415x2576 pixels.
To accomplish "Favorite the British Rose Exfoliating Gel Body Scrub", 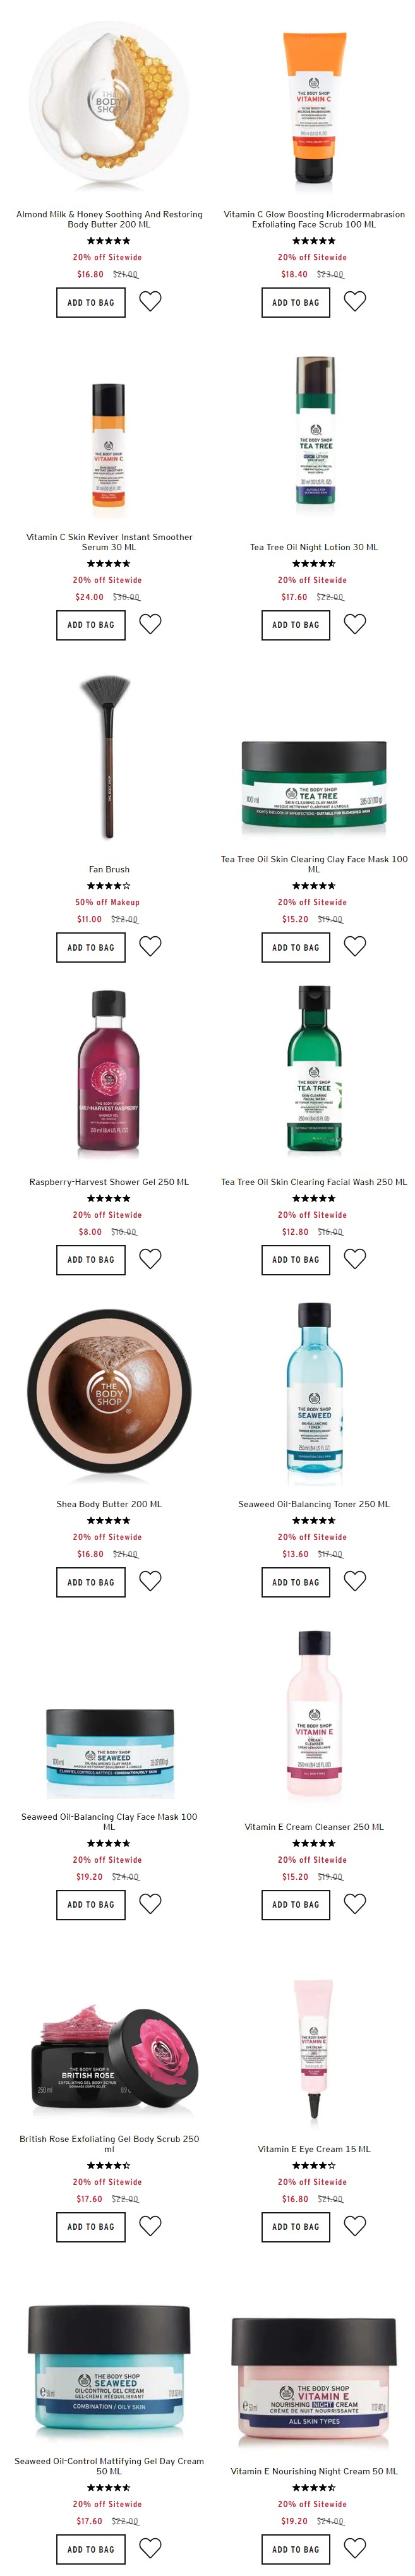I will (x=150, y=2226).
